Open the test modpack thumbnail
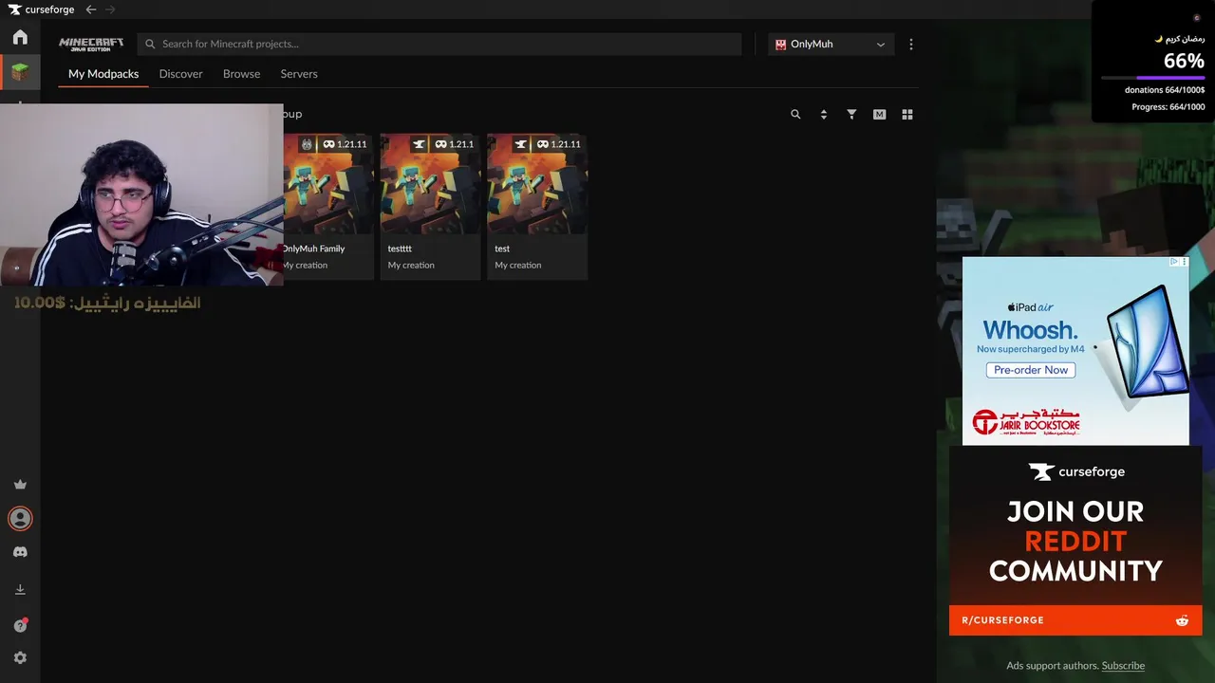 [x=537, y=184]
